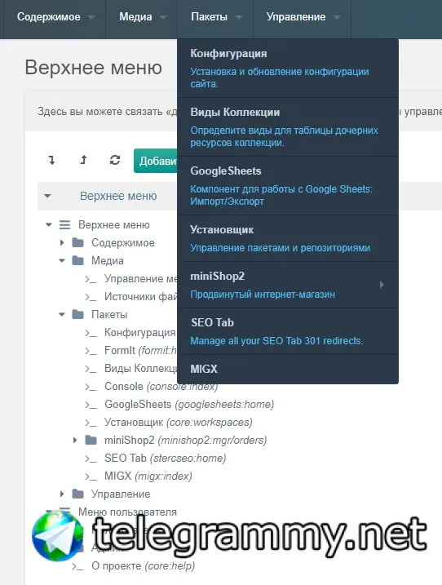Click folder icon beside miniShop2 tree item
442x585 pixels.
pos(91,441)
